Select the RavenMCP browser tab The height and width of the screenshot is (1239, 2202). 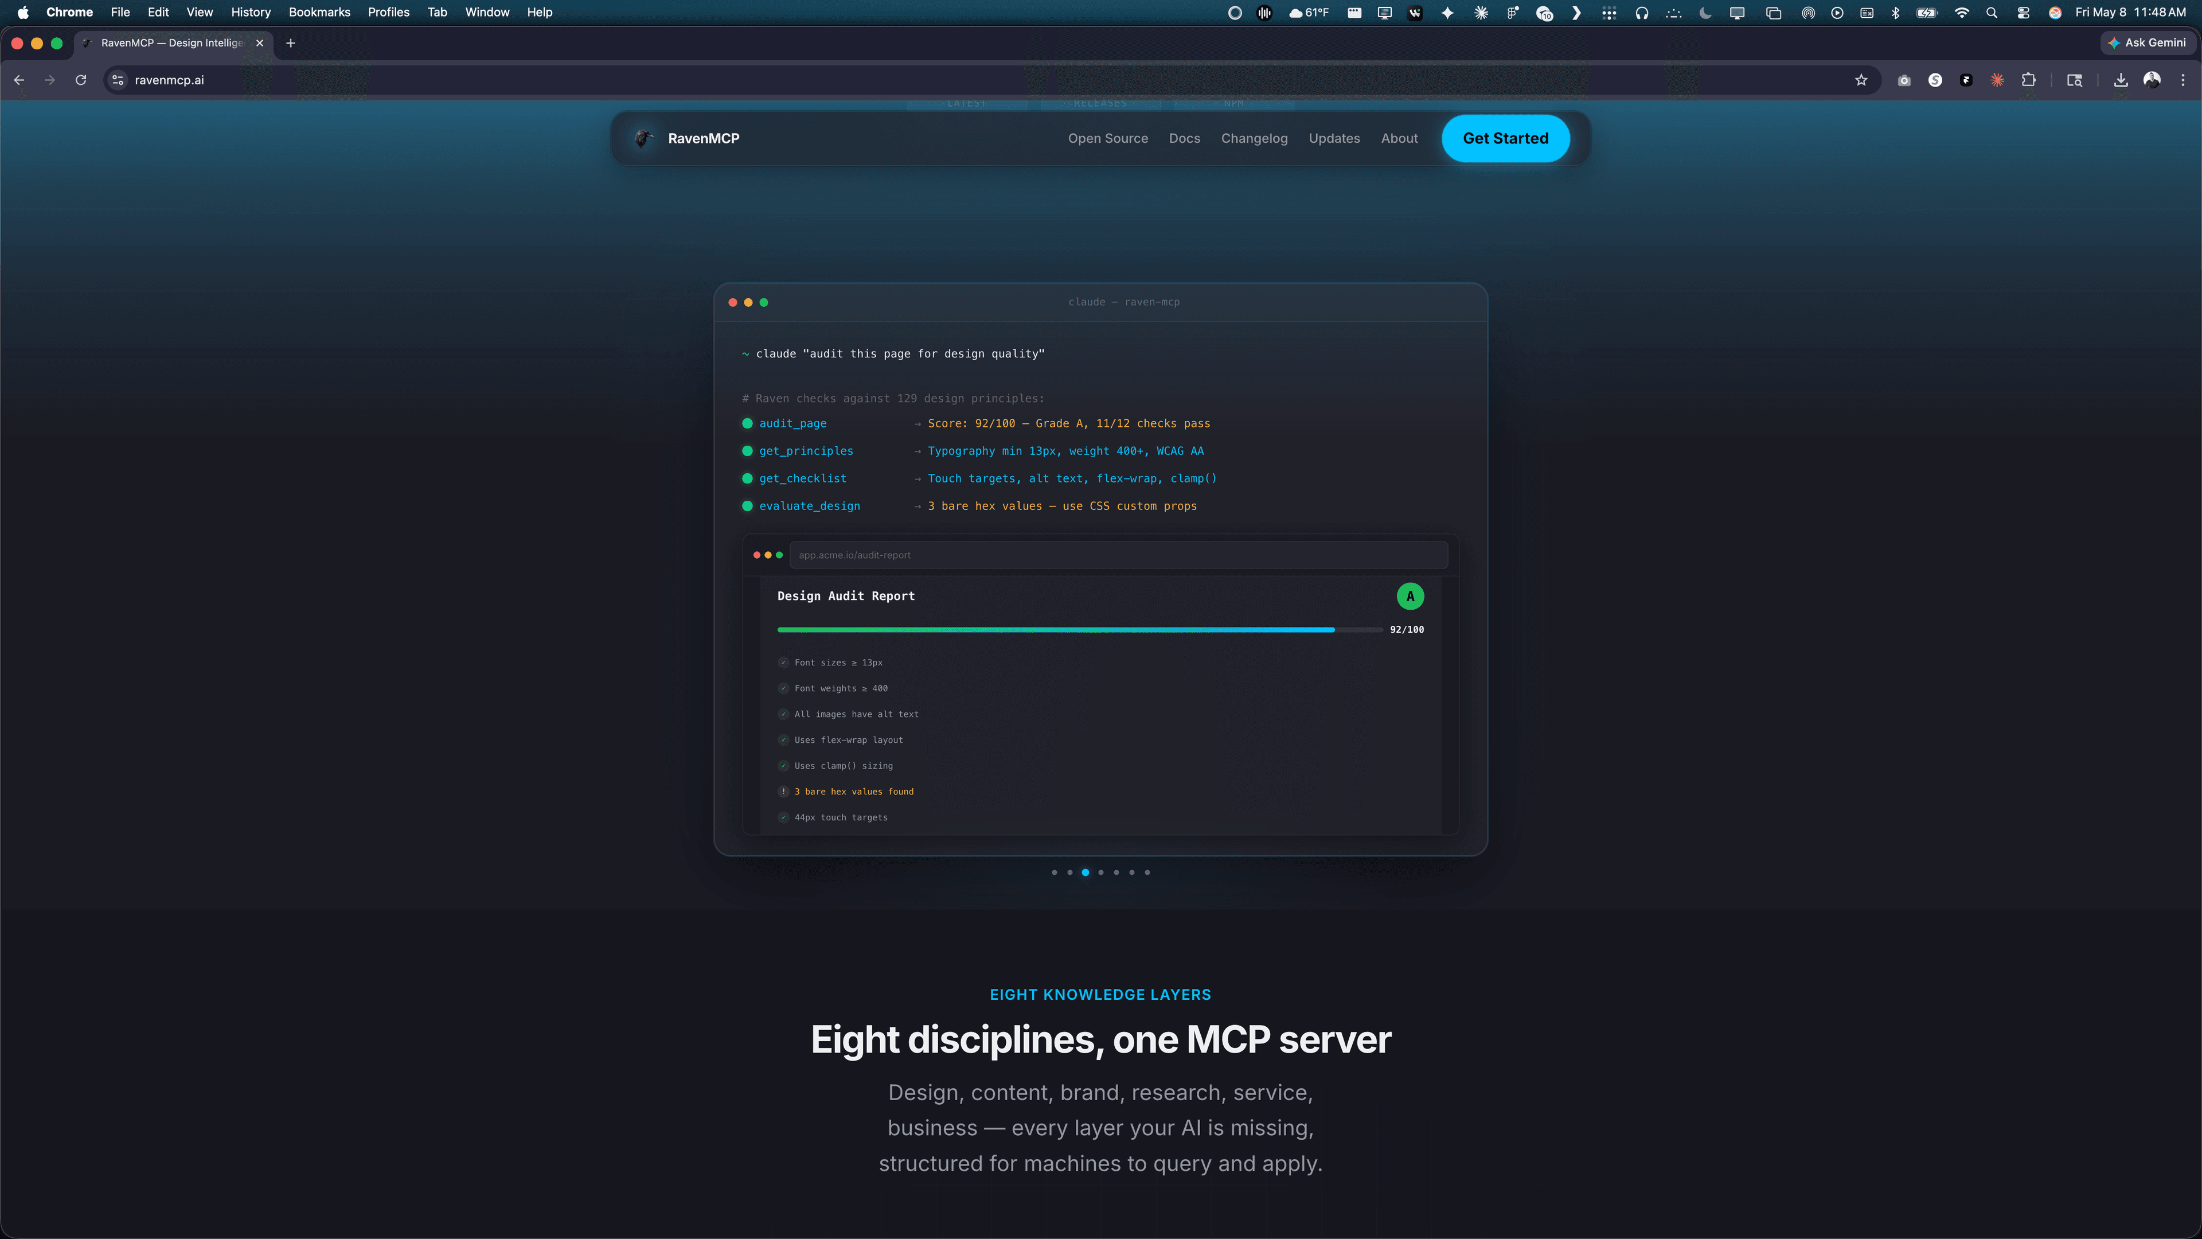pos(174,43)
